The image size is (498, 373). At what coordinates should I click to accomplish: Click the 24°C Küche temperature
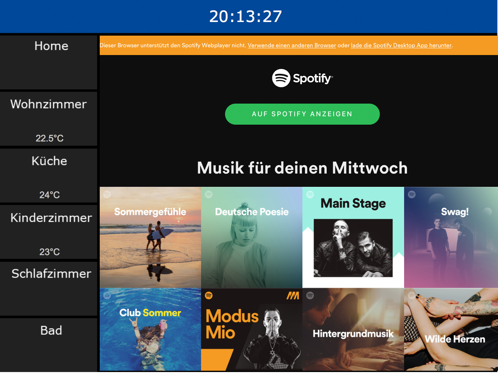(x=50, y=195)
